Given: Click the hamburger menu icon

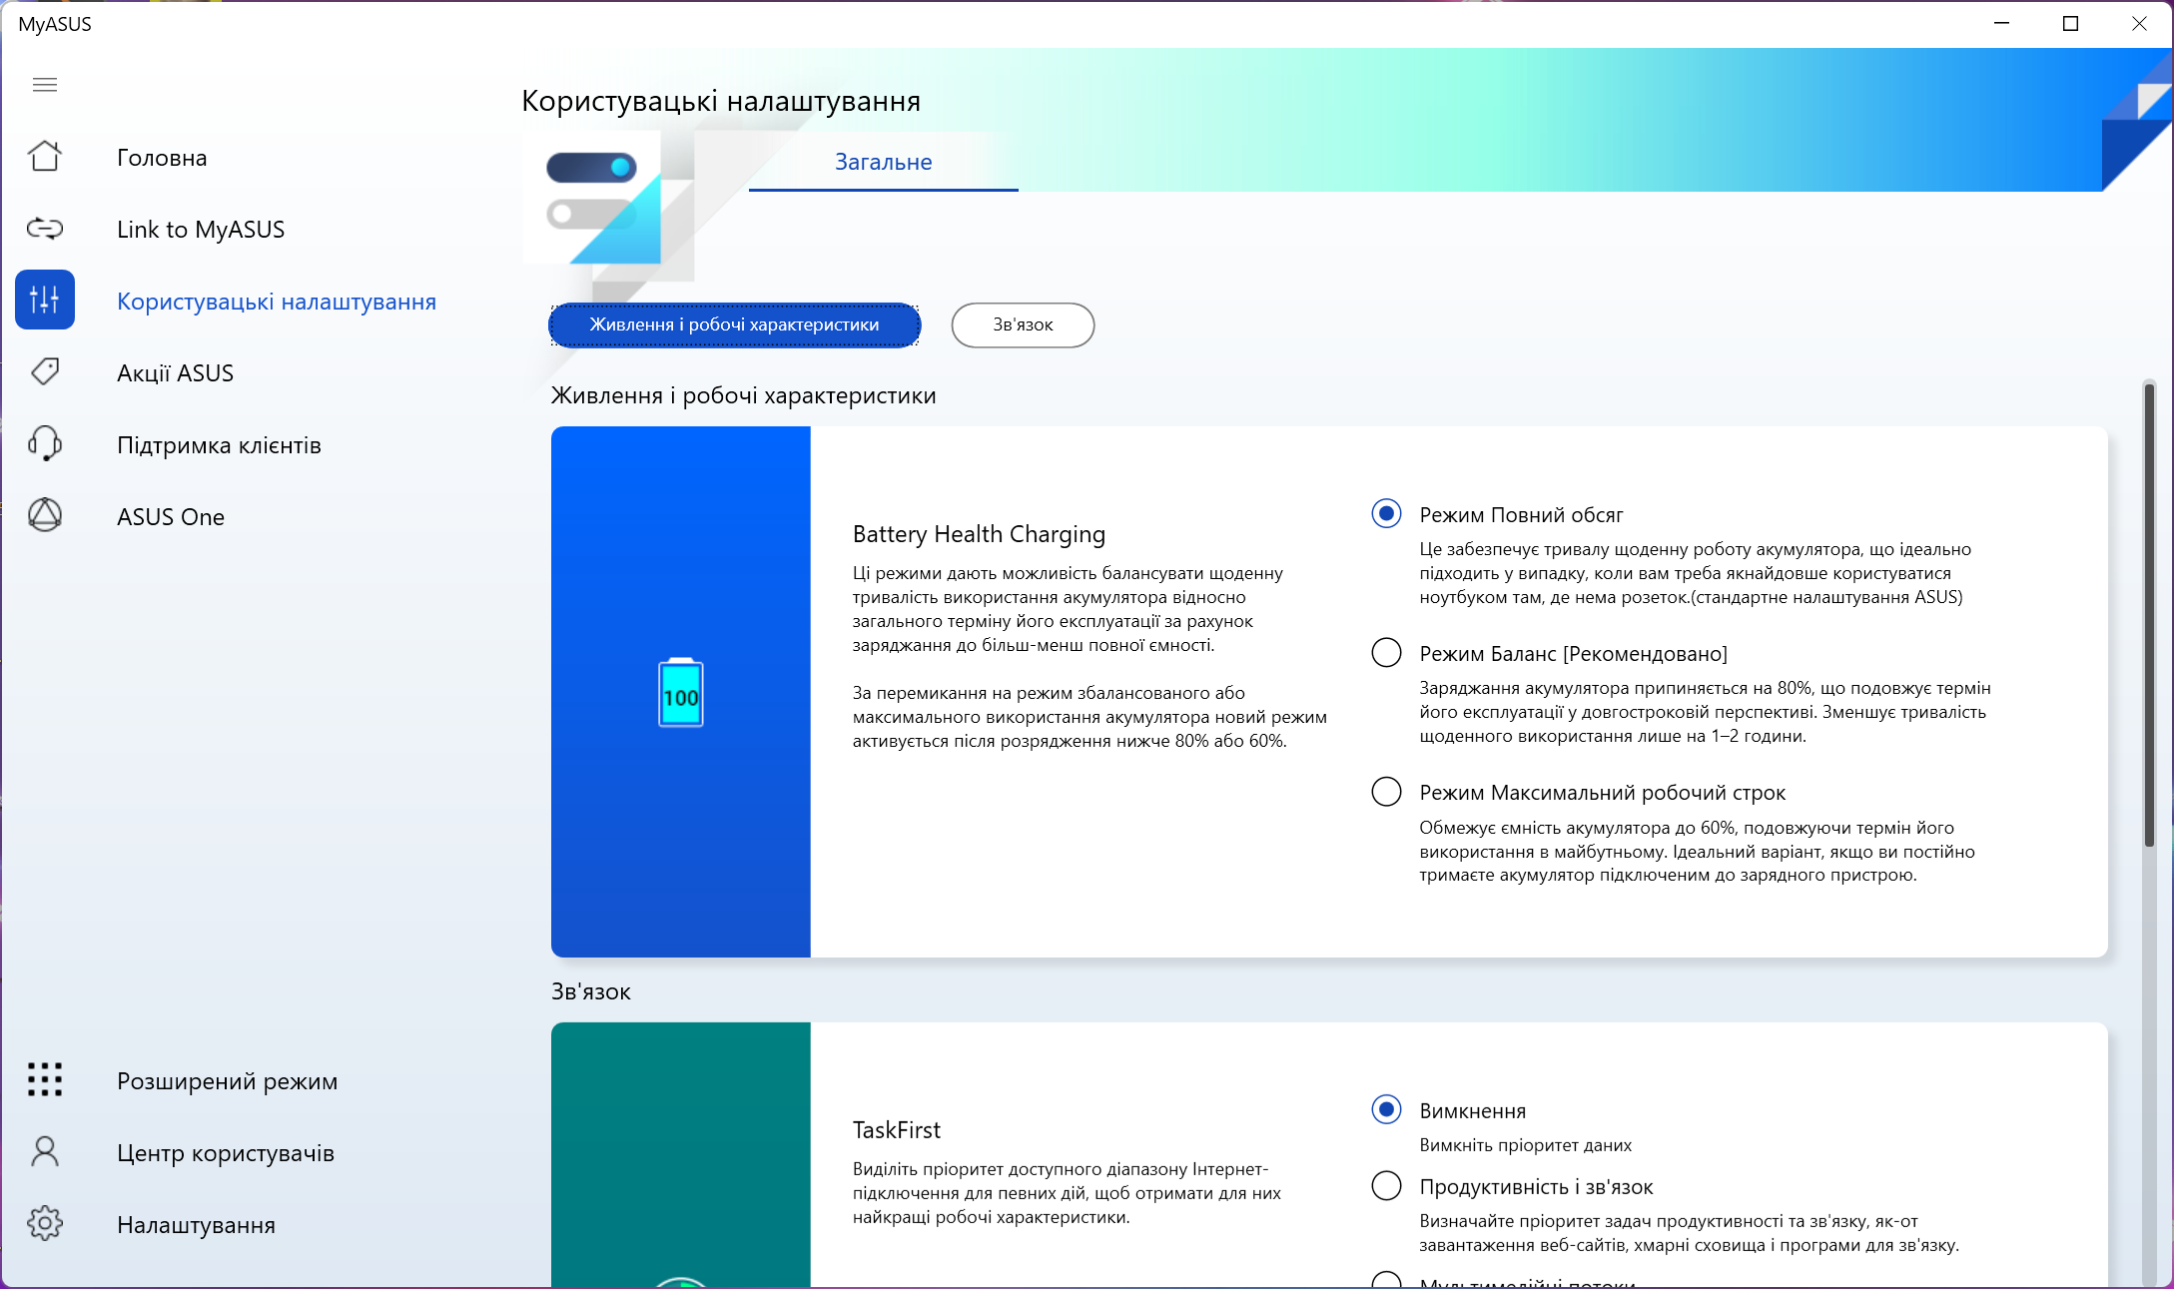Looking at the screenshot, I should pos(45,85).
